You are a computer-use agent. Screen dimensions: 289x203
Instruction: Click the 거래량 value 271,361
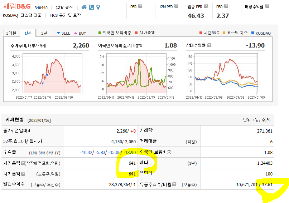point(265,131)
